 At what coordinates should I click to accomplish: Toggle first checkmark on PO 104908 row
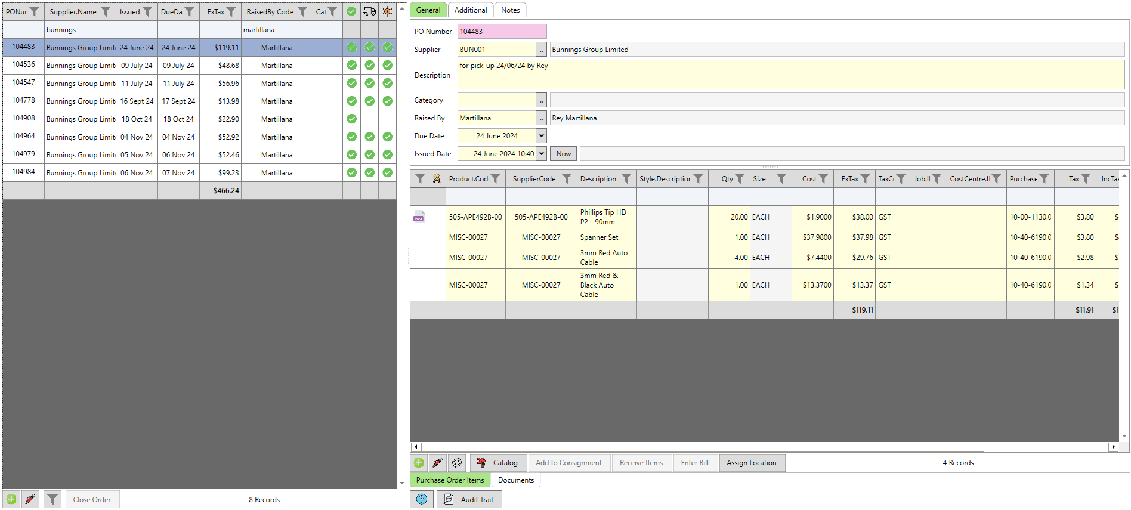point(352,119)
